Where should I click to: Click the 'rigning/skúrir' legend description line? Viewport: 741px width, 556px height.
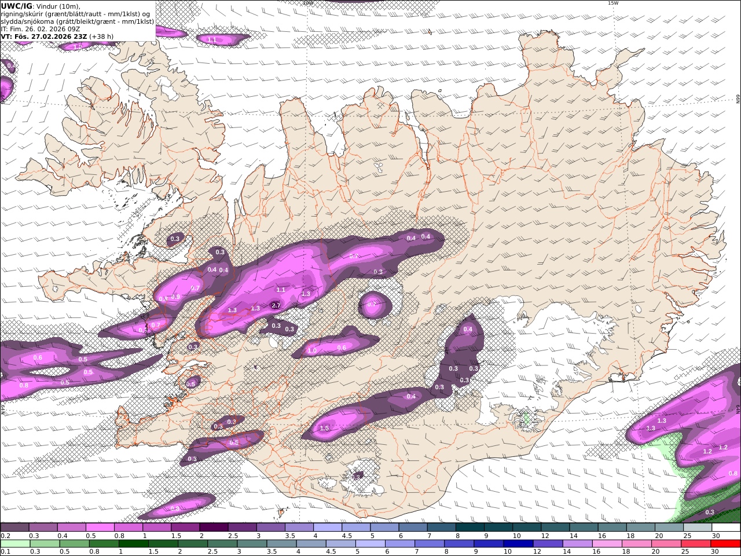pos(75,14)
